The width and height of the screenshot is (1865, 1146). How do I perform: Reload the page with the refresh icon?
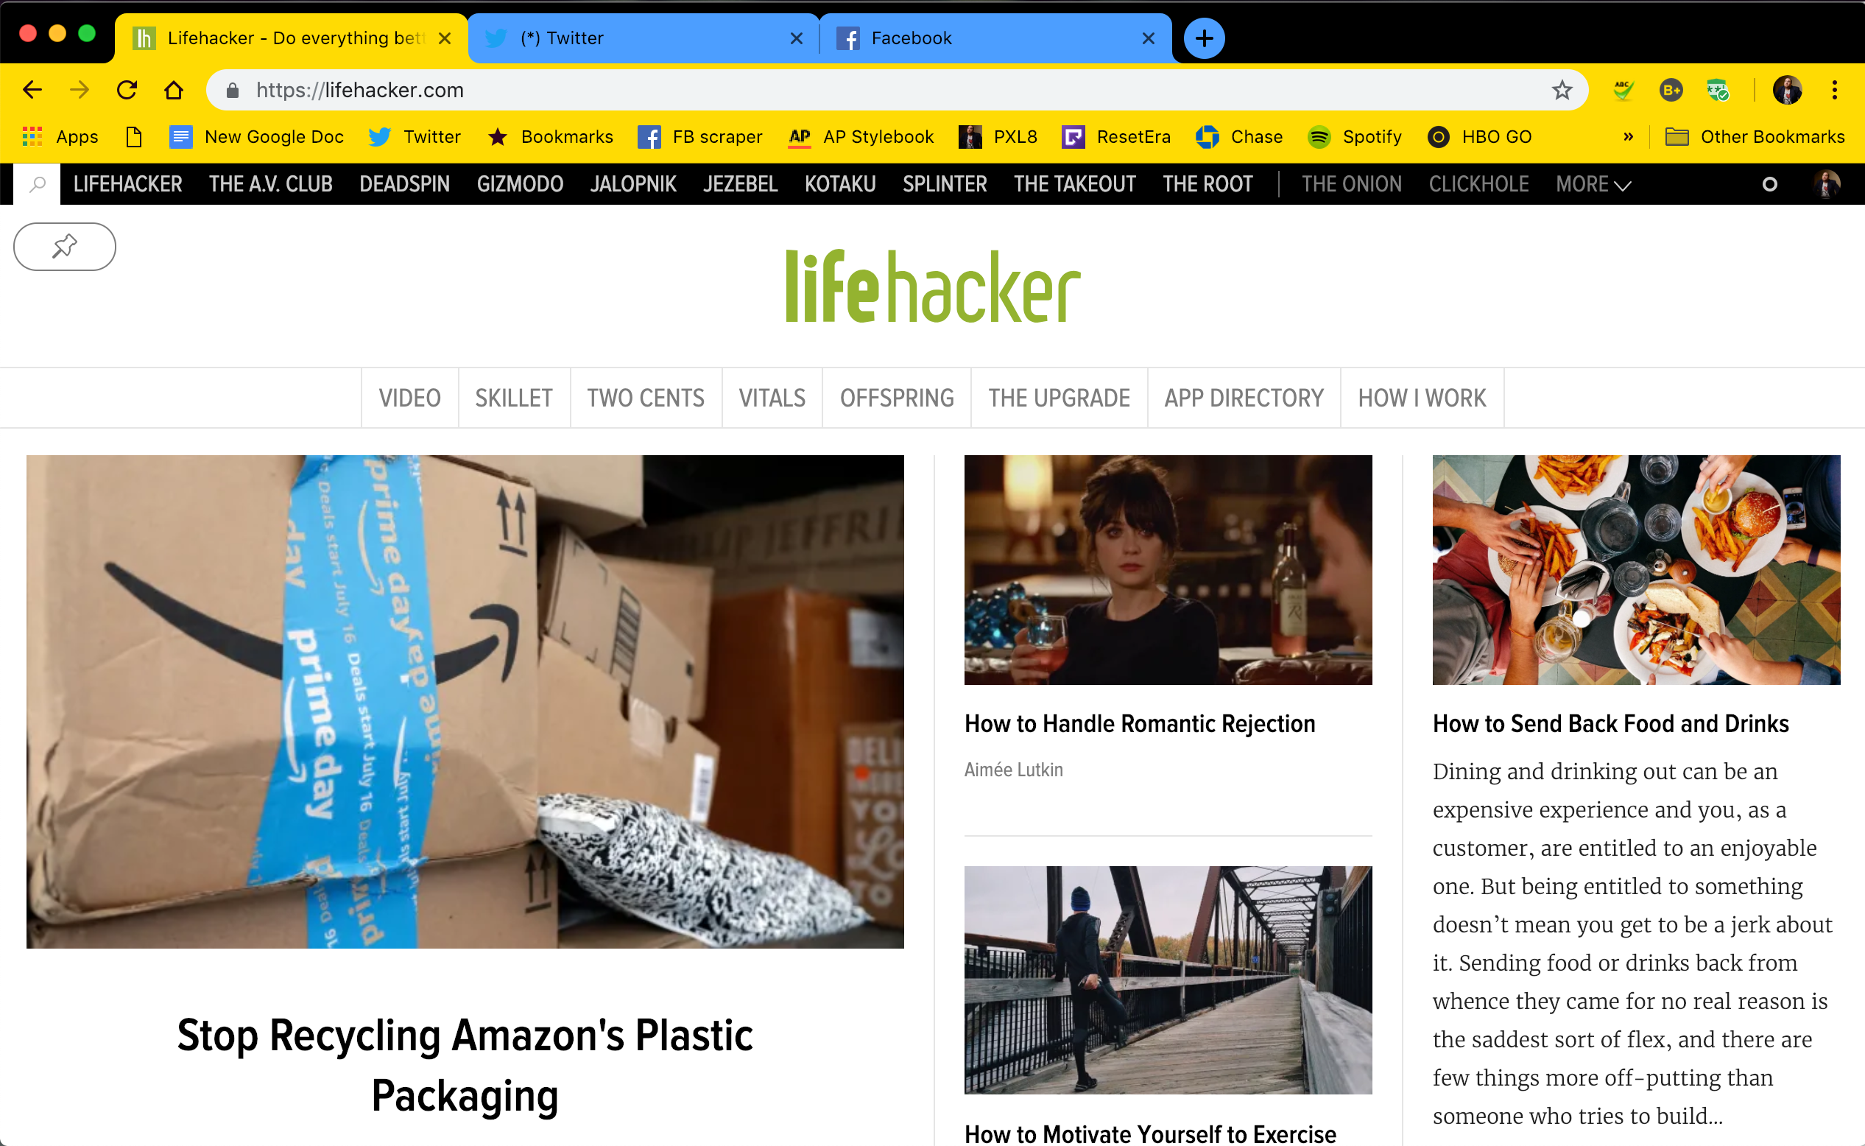tap(127, 90)
